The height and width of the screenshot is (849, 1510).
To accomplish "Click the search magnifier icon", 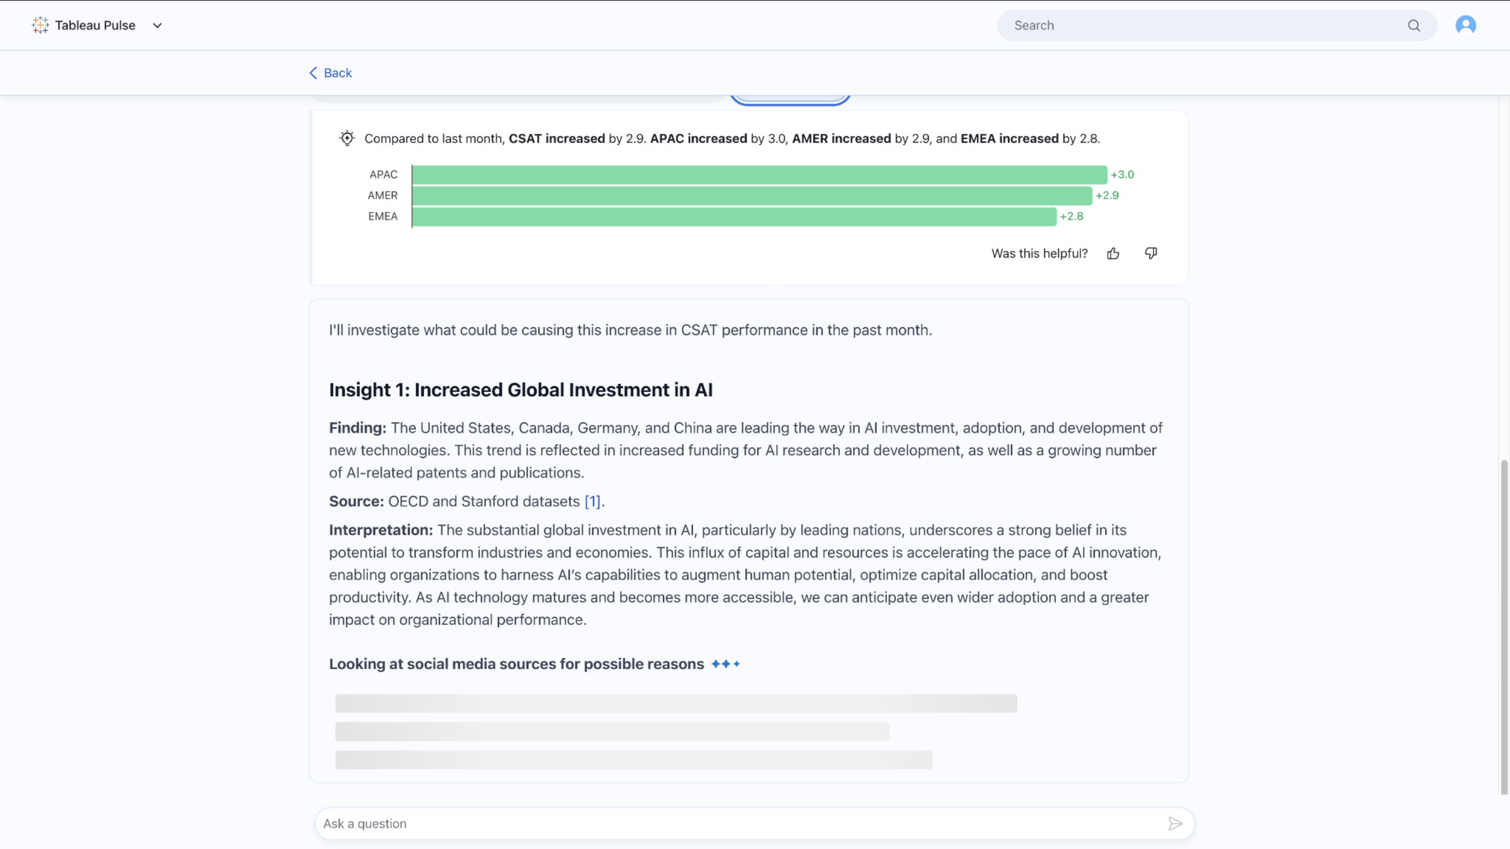I will pyautogui.click(x=1414, y=25).
